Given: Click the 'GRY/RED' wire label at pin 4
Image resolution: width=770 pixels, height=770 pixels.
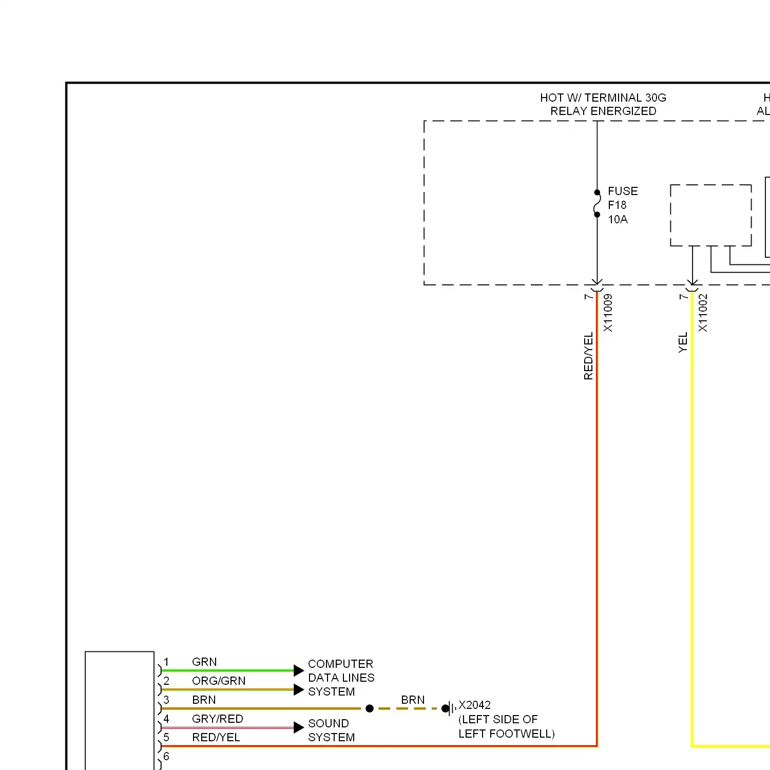Looking at the screenshot, I should [218, 719].
